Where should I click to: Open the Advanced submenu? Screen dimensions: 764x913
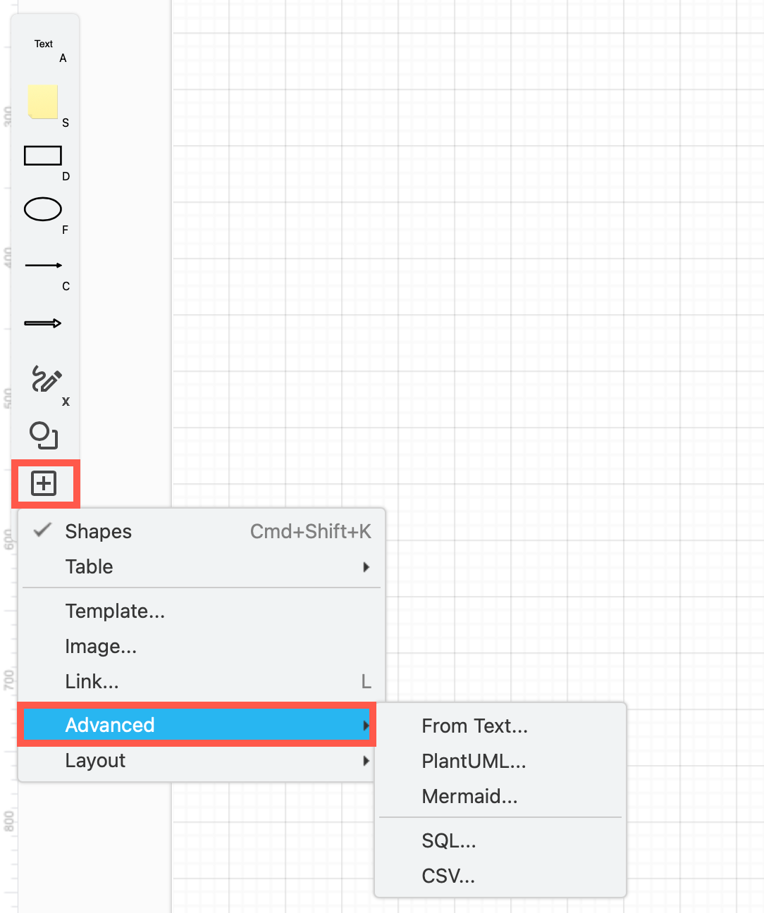point(111,724)
